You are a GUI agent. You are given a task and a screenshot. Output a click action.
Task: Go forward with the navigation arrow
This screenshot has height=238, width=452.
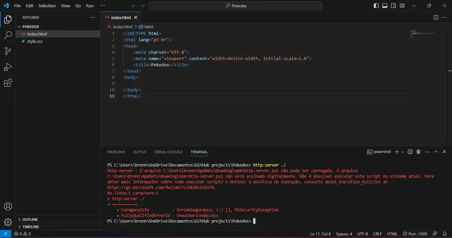(x=143, y=6)
